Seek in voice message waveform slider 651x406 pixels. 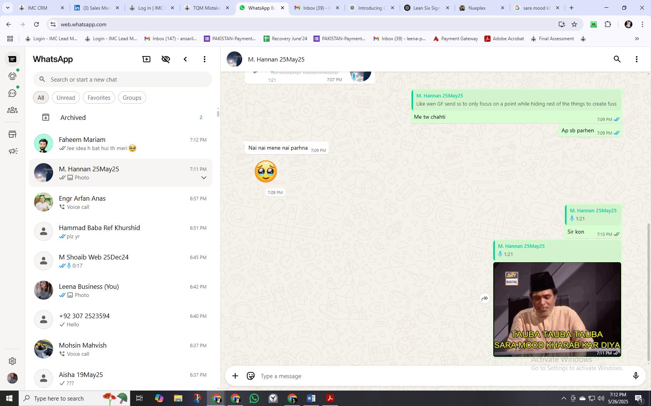click(305, 73)
